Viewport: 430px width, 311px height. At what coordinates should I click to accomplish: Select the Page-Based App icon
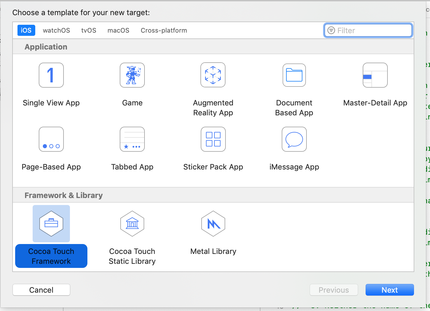(51, 139)
